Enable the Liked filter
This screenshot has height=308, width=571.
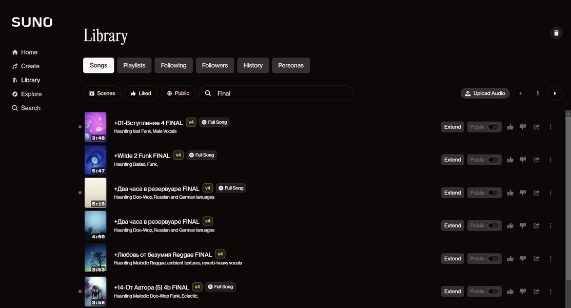pyautogui.click(x=141, y=93)
